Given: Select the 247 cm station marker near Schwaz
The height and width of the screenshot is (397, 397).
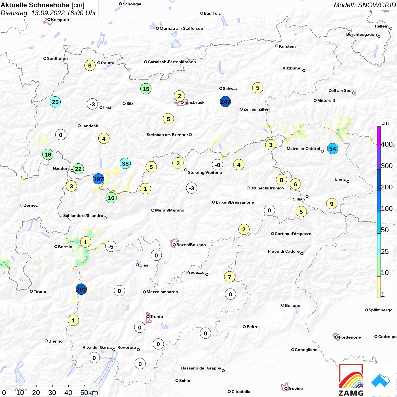Looking at the screenshot, I should [x=225, y=102].
